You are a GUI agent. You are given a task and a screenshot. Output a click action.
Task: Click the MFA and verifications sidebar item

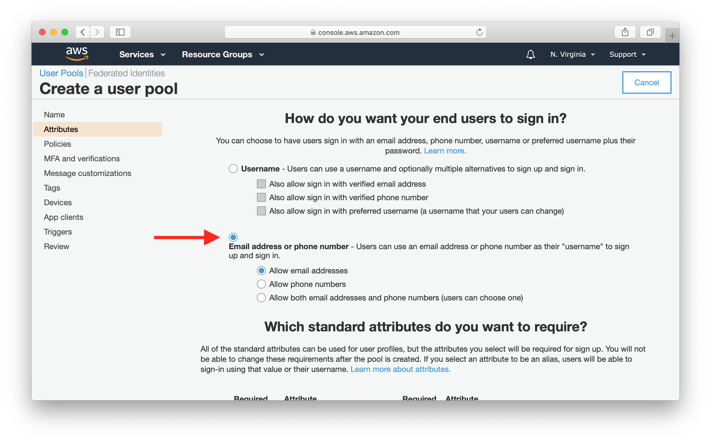coord(82,158)
